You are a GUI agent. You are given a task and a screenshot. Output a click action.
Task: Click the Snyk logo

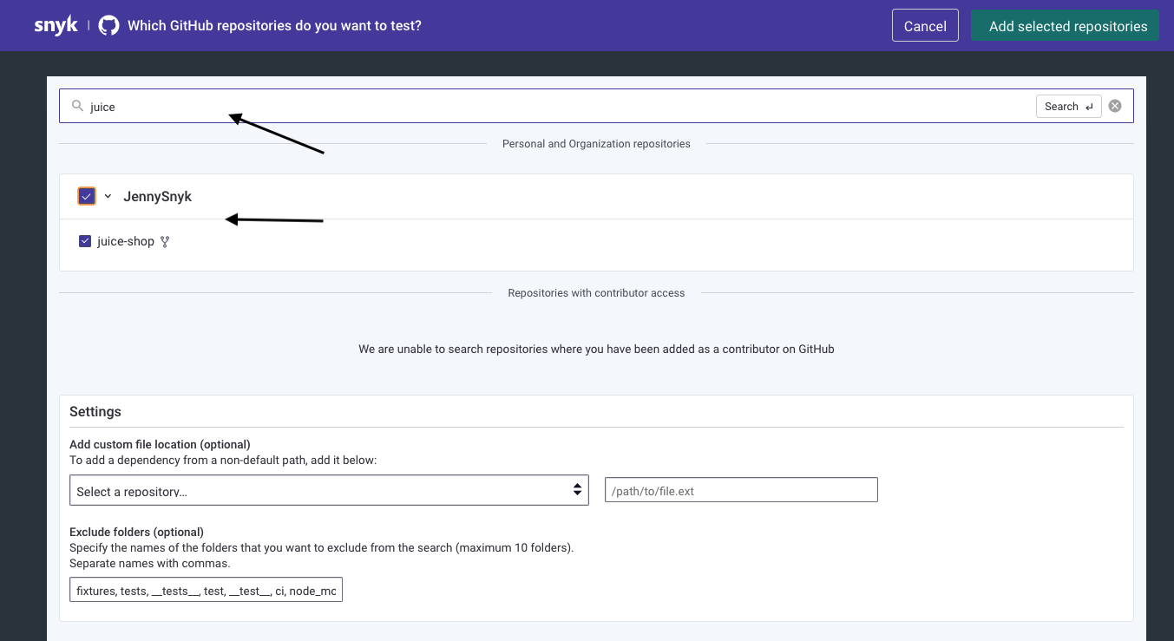coord(56,25)
